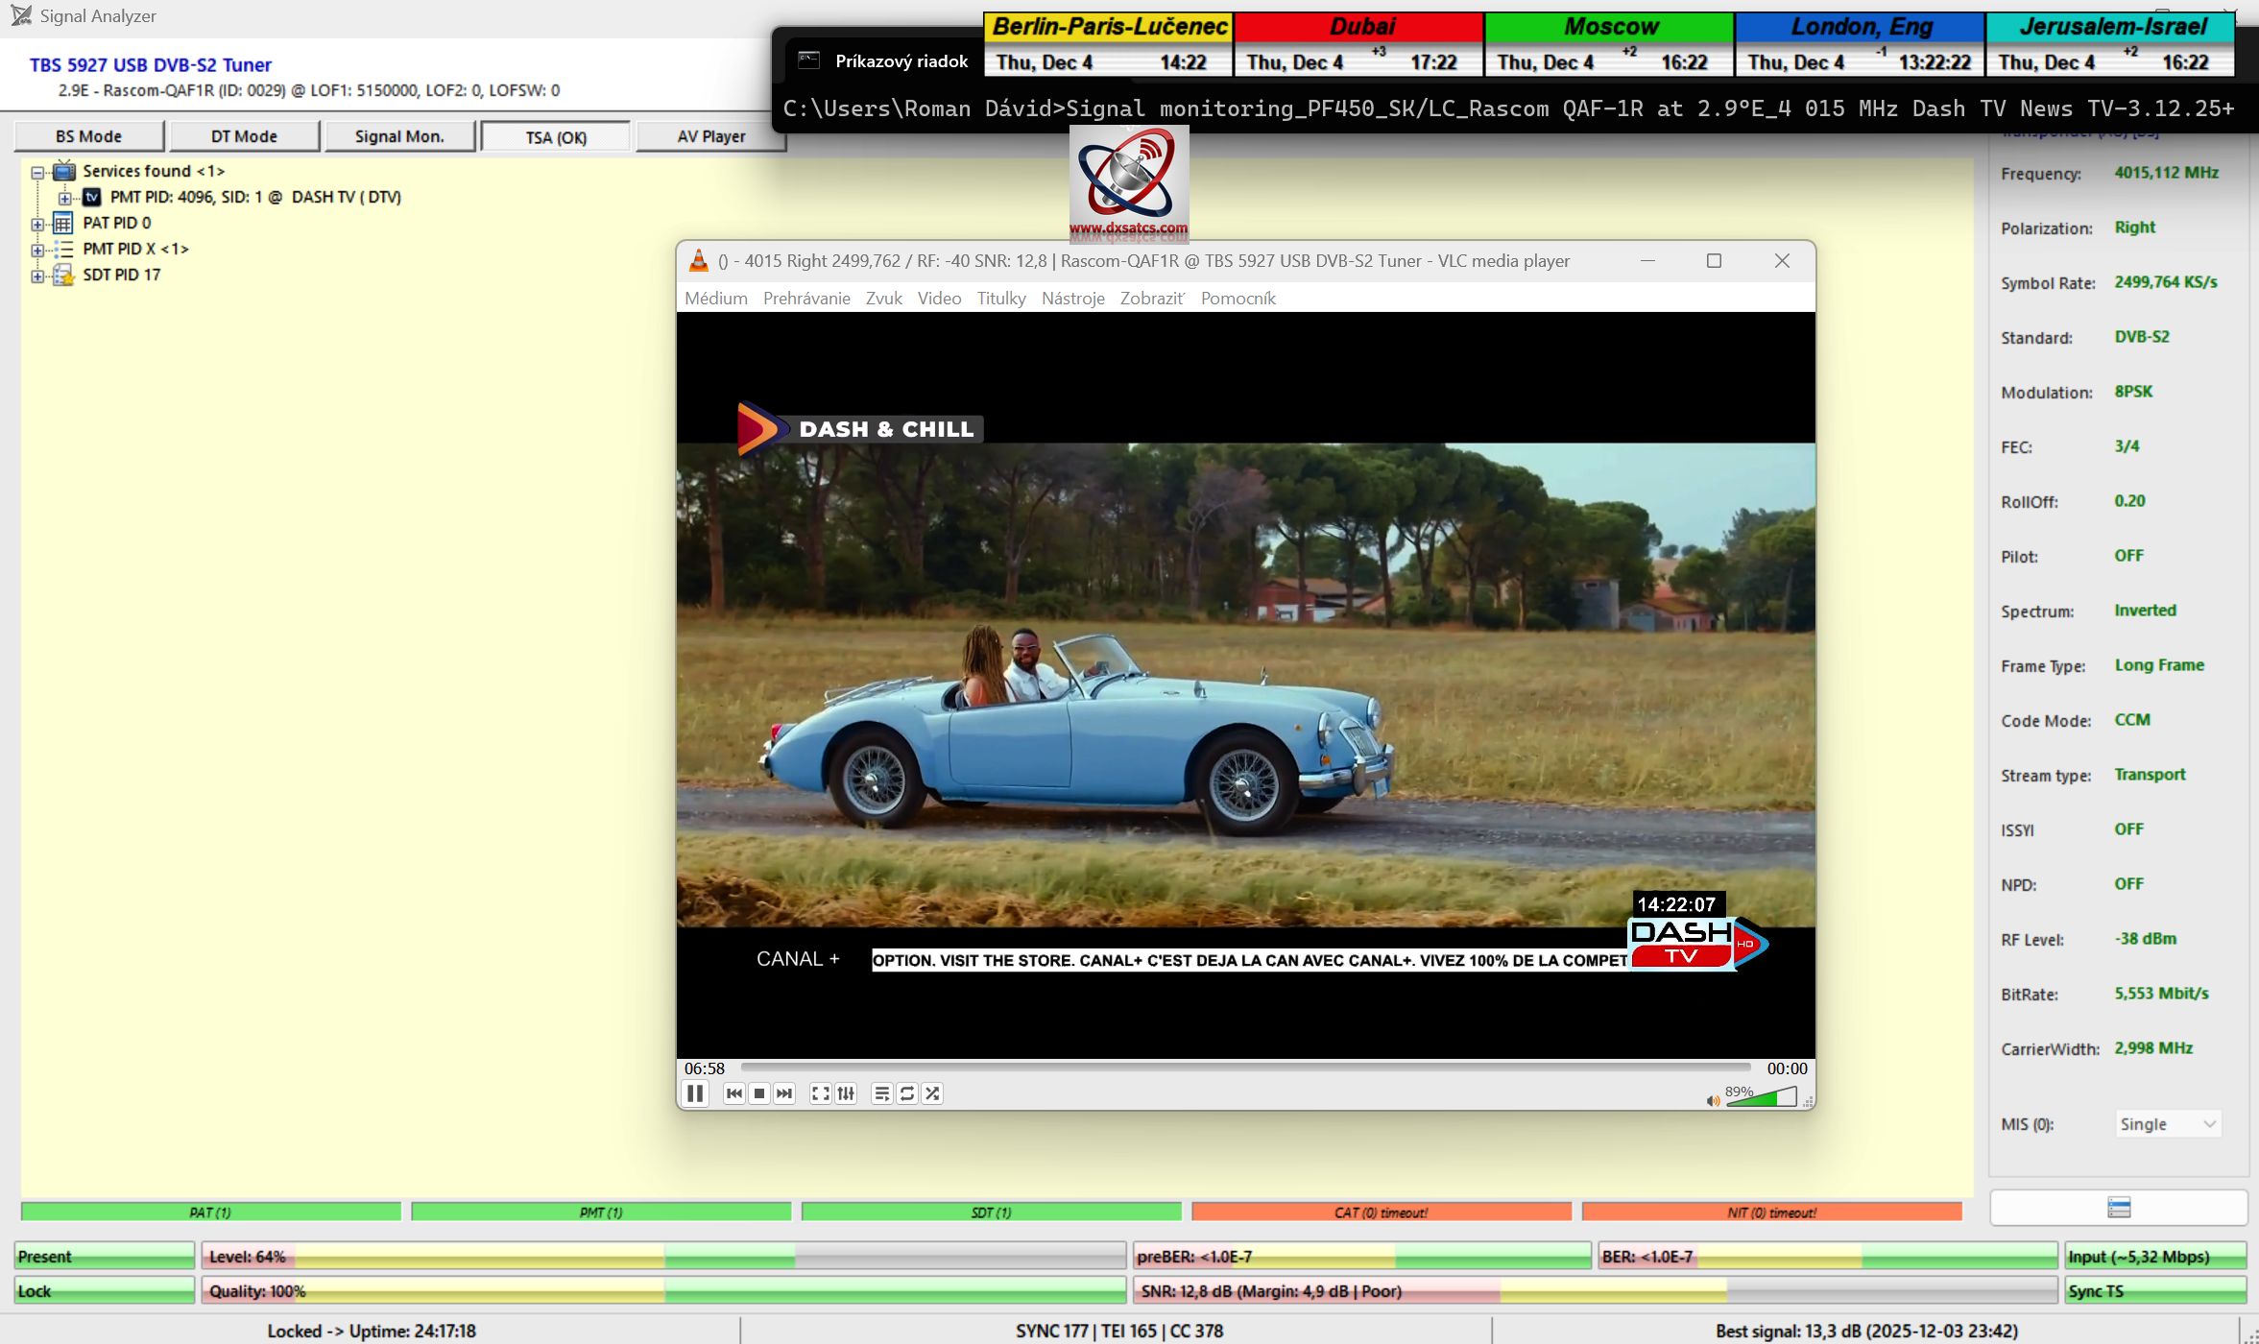Image resolution: width=2259 pixels, height=1344 pixels.
Task: Open the MIS Single dropdown
Action: (x=2167, y=1124)
